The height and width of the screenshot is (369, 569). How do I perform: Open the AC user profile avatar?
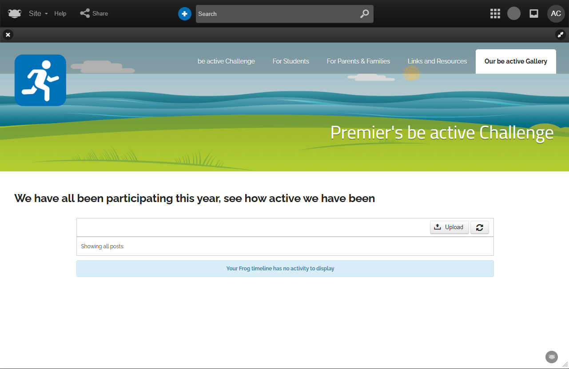point(556,14)
